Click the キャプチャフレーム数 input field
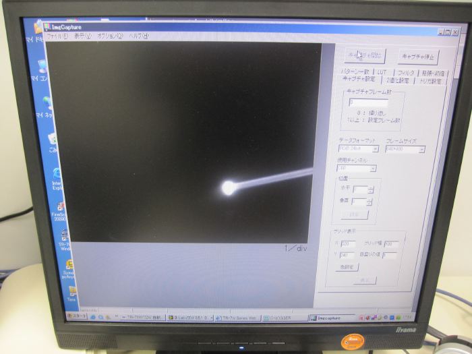Image resolution: width=472 pixels, height=354 pixels. (x=368, y=102)
